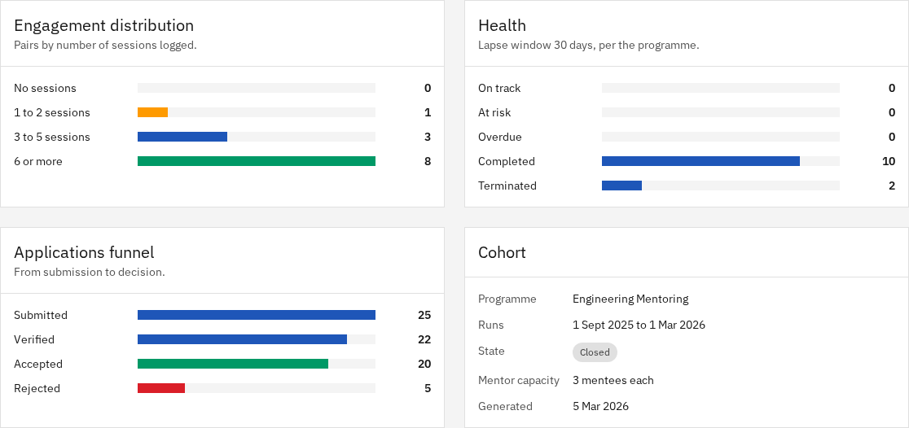This screenshot has width=909, height=428.
Task: Click the 'Completed' label
Action: tap(507, 161)
